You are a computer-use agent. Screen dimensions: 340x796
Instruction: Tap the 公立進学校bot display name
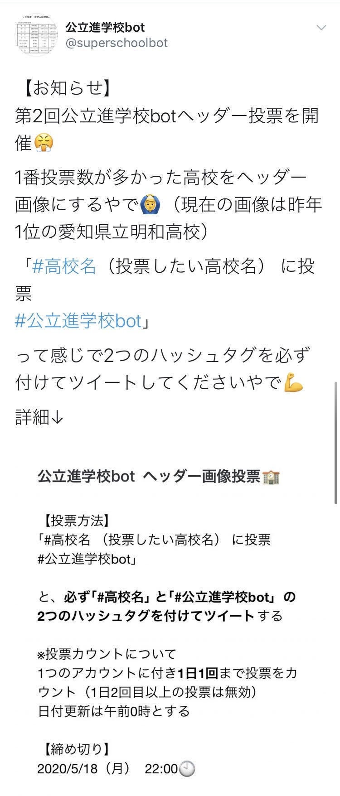105,27
